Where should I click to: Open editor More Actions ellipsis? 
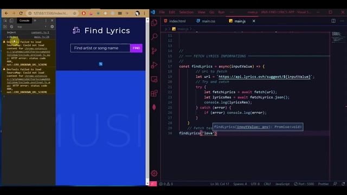pyautogui.click(x=342, y=21)
